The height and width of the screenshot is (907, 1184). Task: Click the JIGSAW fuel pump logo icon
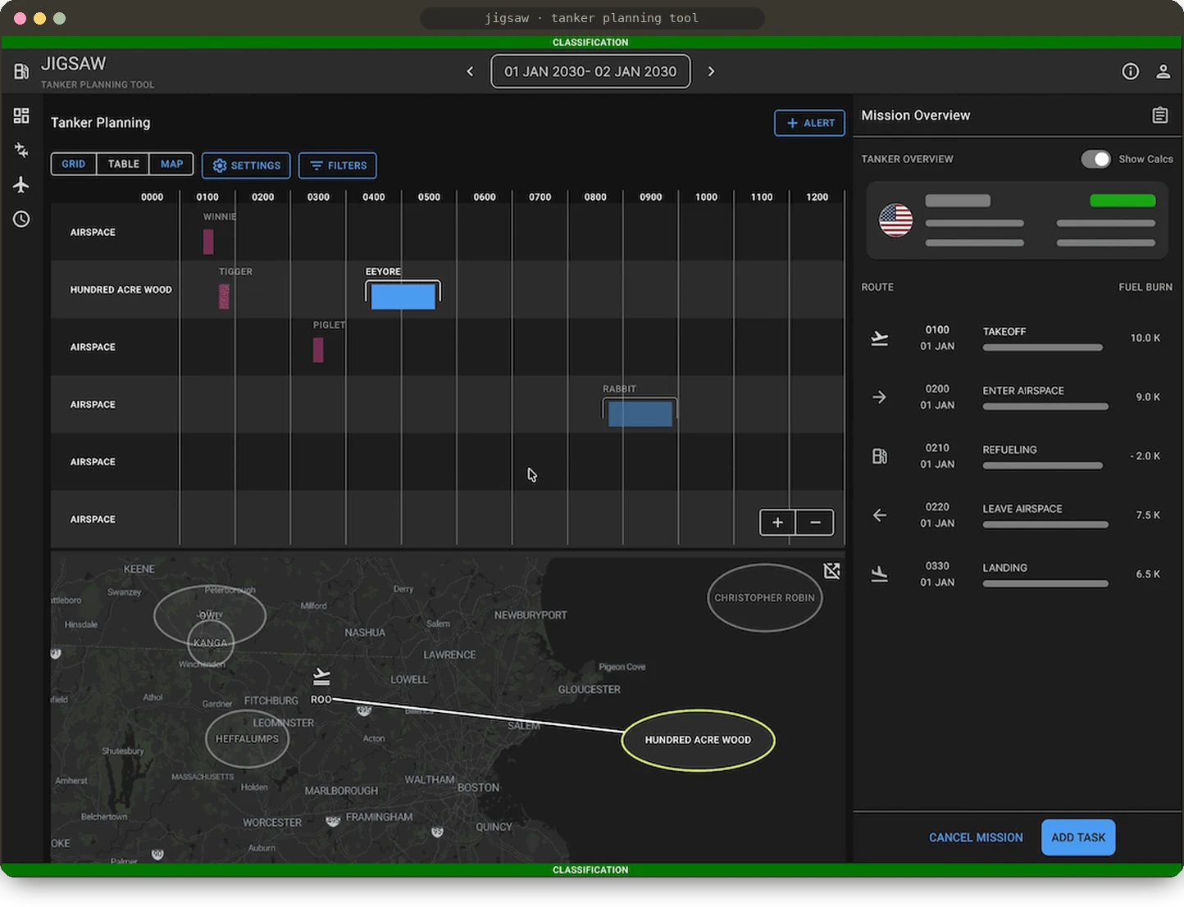(x=21, y=72)
